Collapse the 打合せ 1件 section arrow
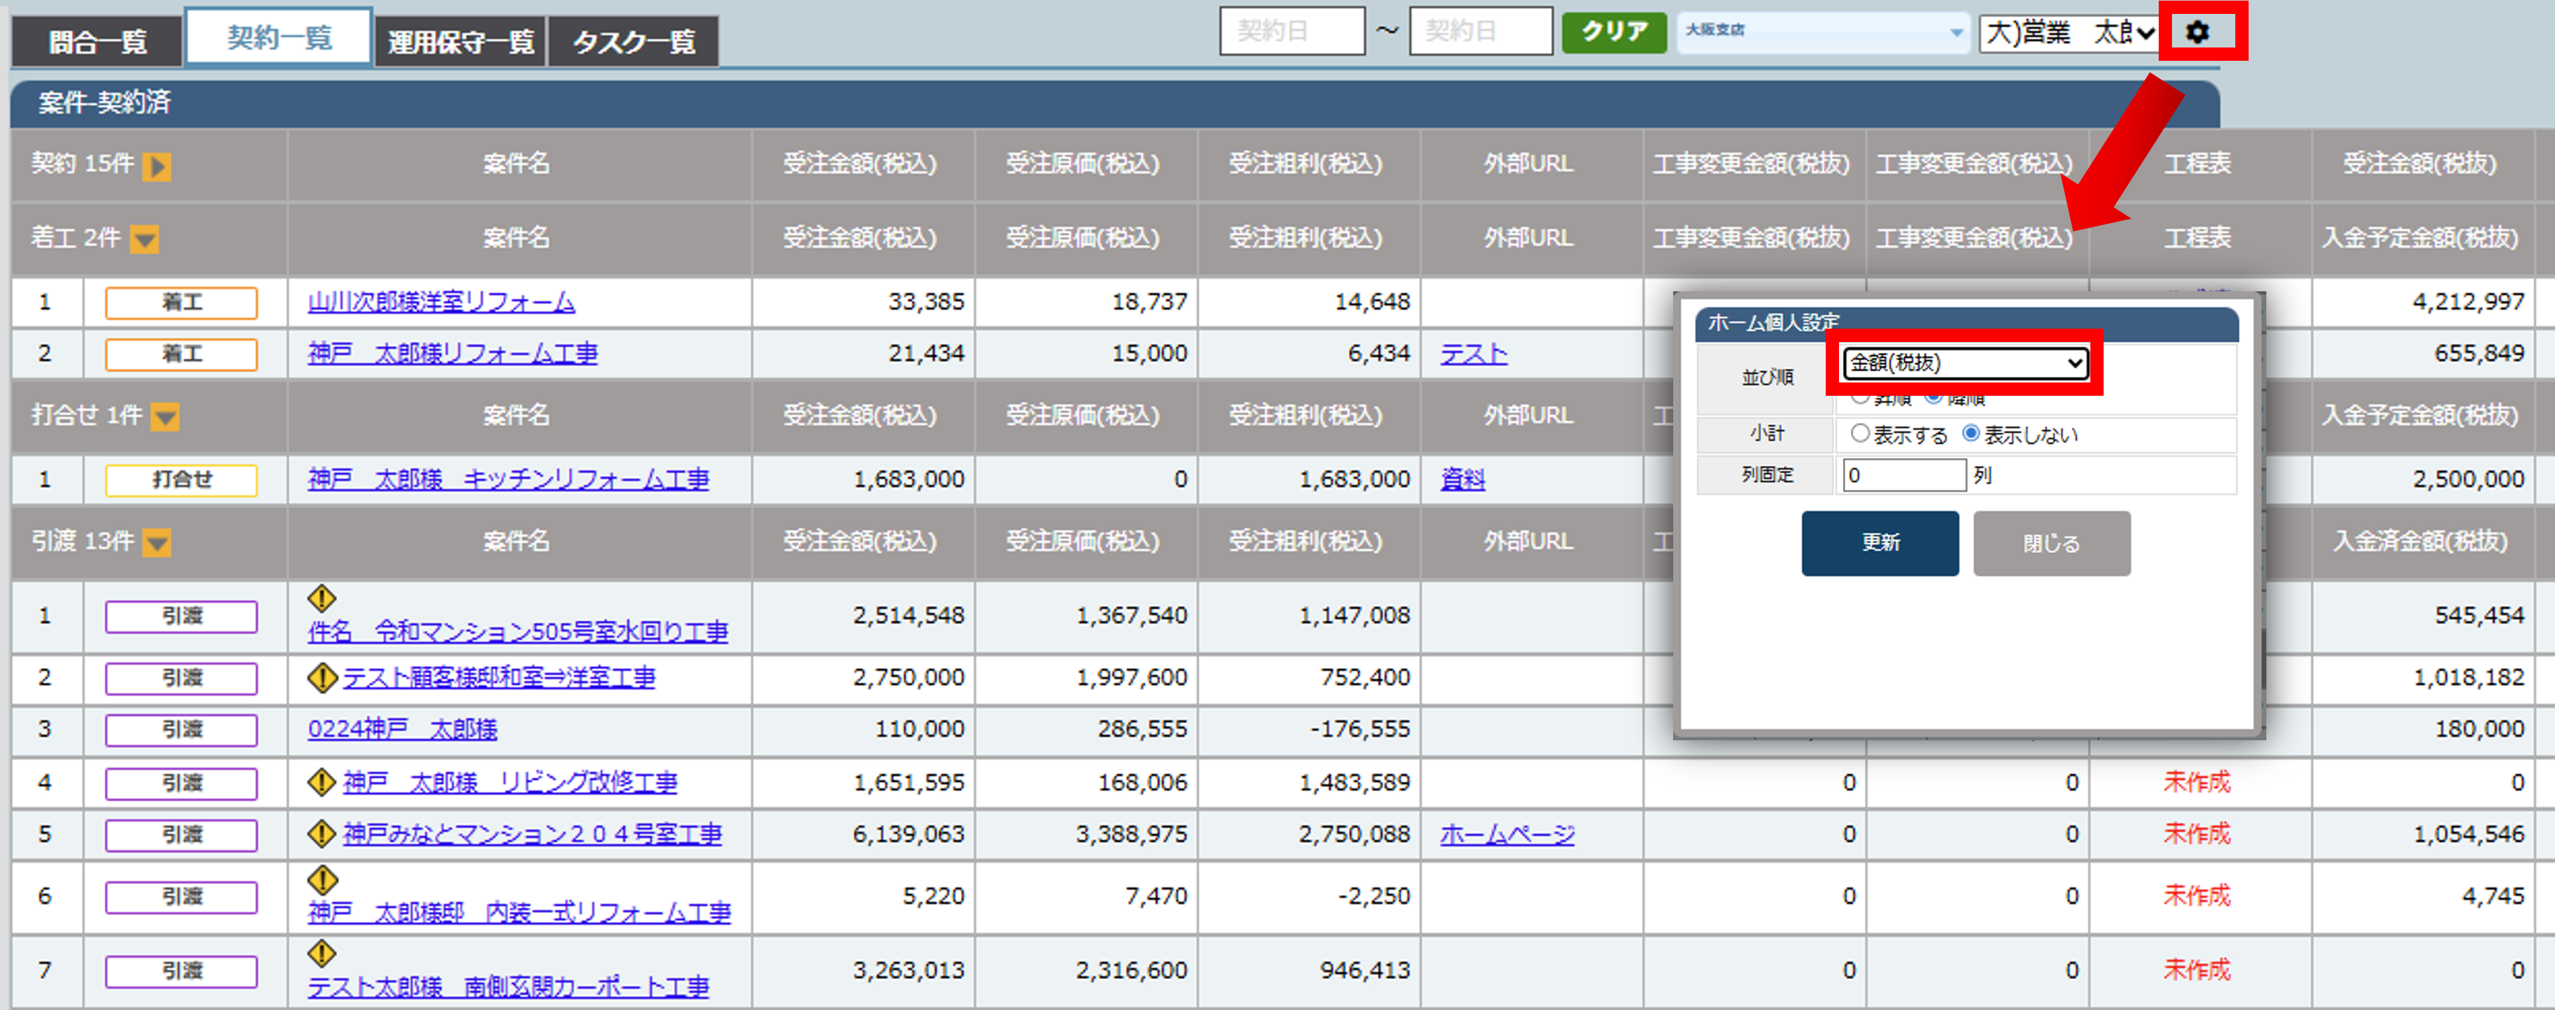The height and width of the screenshot is (1010, 2555). (165, 417)
